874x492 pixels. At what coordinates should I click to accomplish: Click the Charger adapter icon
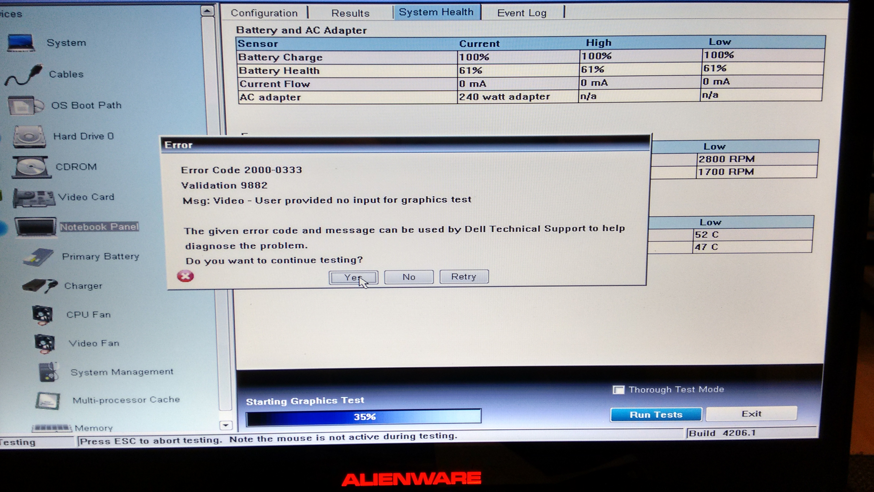[x=40, y=286]
